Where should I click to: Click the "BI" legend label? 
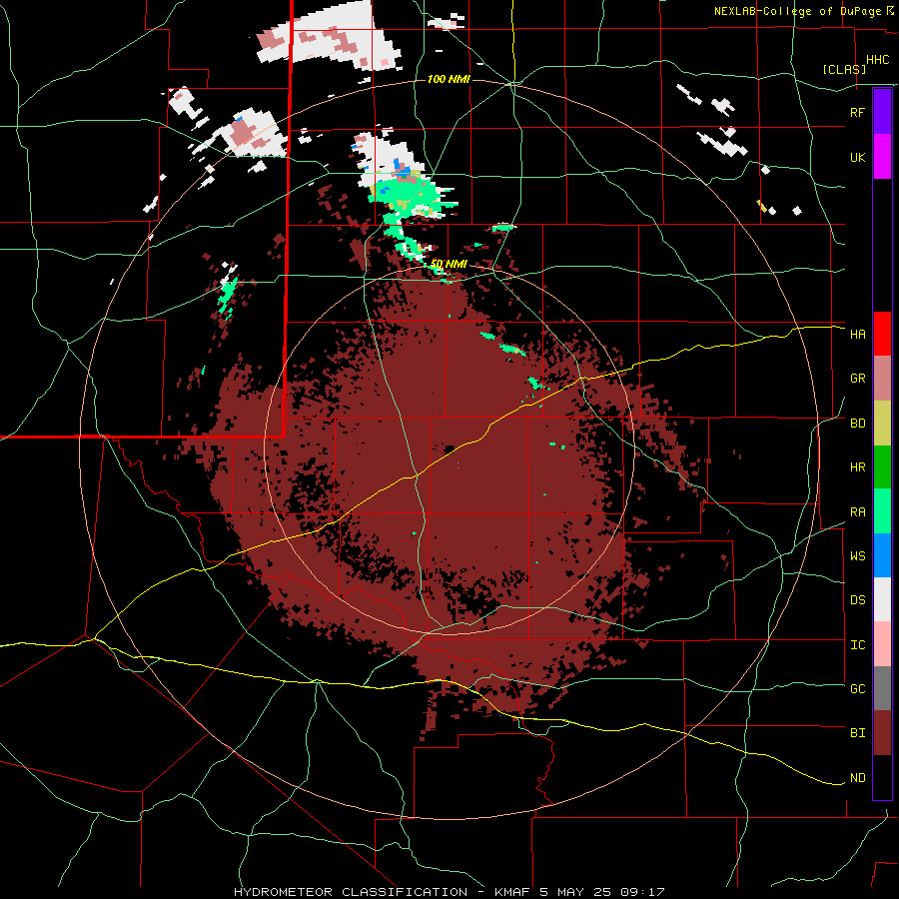coord(857,733)
